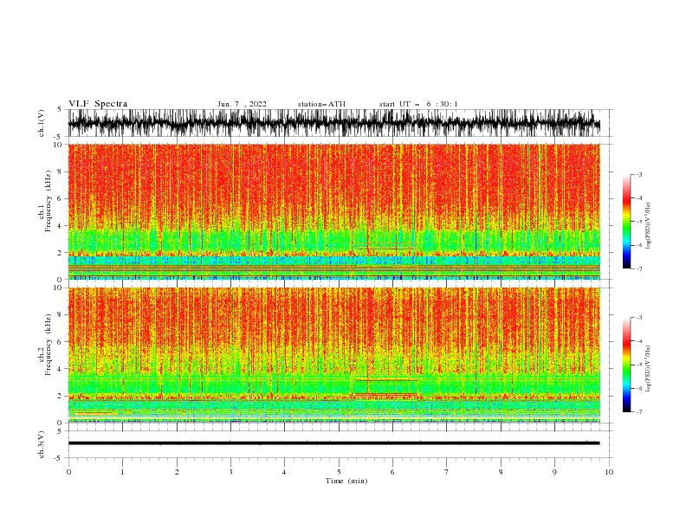Click the ch.2 spectrogram color scale bar

click(626, 365)
